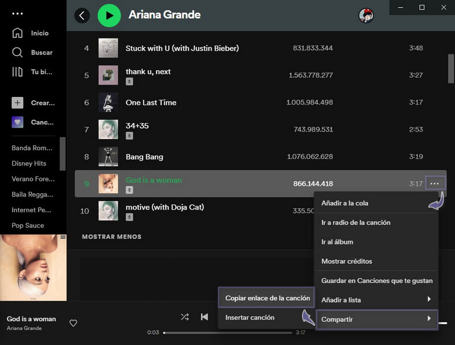Screen dimensions: 455x345
Task: Click Ariana Grande artist link in player bar
Action: coord(24,328)
